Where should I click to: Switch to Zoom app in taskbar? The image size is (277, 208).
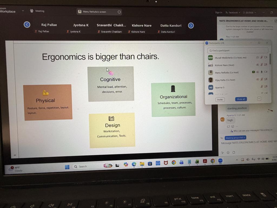[220, 161]
